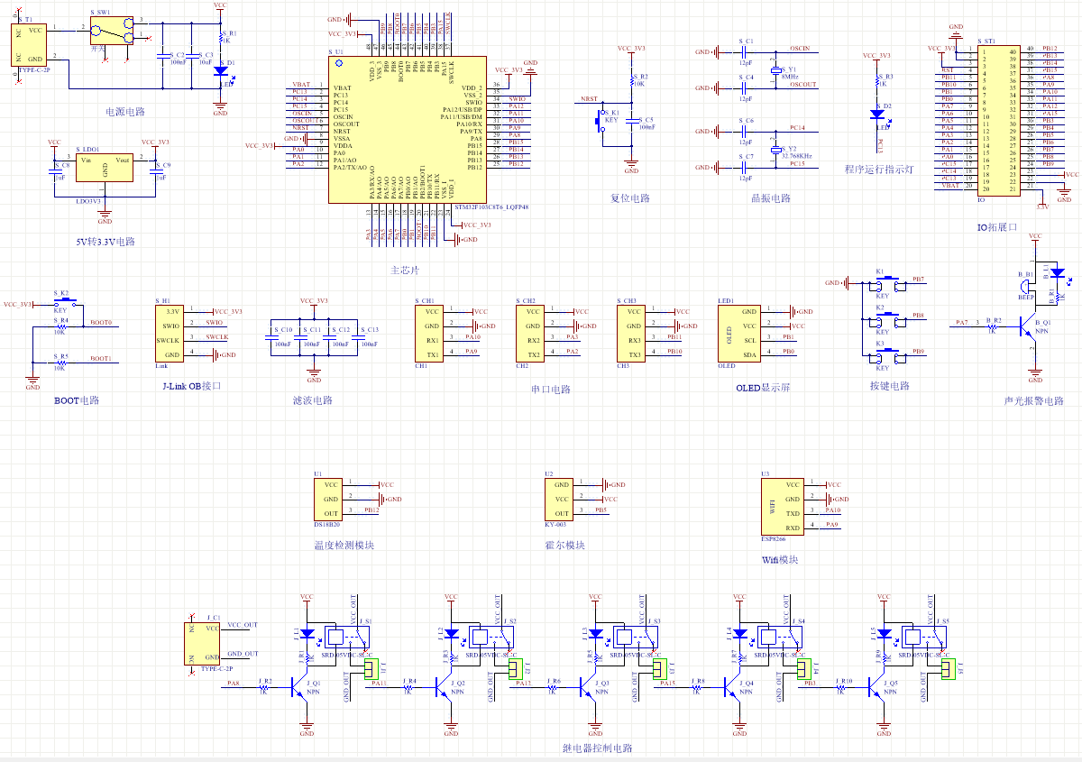The width and height of the screenshot is (1082, 762).
Task: Click the 32.768KHz crystal S_Y2
Action: (775, 150)
